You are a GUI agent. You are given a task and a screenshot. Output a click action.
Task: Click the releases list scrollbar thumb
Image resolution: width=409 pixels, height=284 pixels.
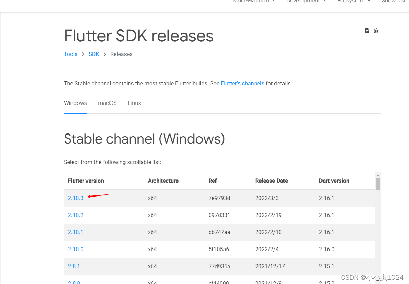tap(378, 184)
